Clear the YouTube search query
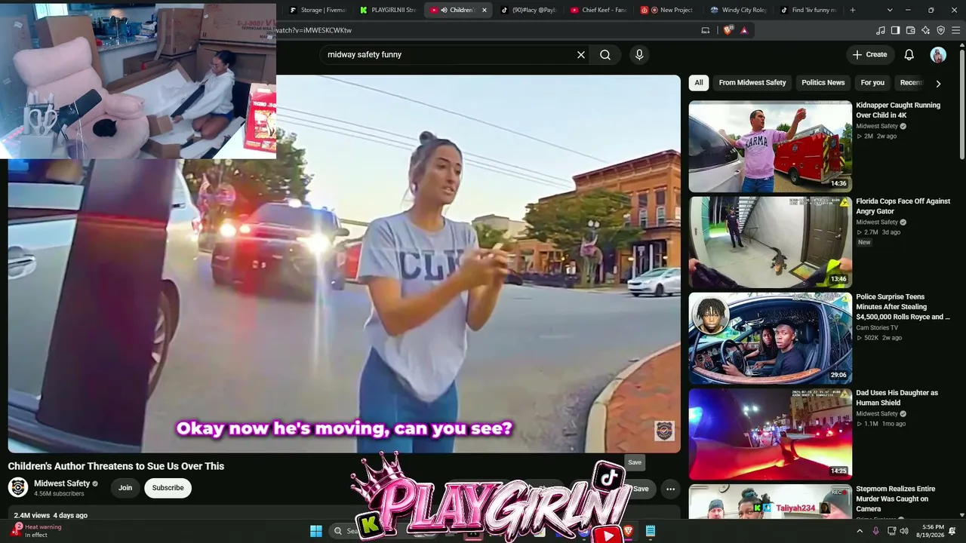This screenshot has width=966, height=543. tap(581, 55)
